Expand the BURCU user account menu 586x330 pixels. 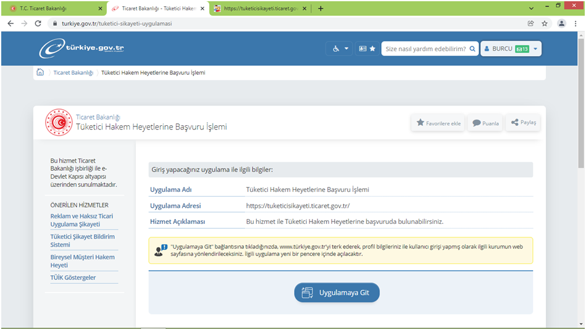[x=511, y=49]
